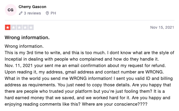Screen dimensions: 179x111
Task: Click the CG avatar circle
Action: pos(11,10)
